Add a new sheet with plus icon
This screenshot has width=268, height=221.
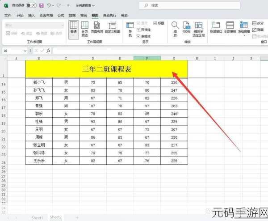(77, 218)
